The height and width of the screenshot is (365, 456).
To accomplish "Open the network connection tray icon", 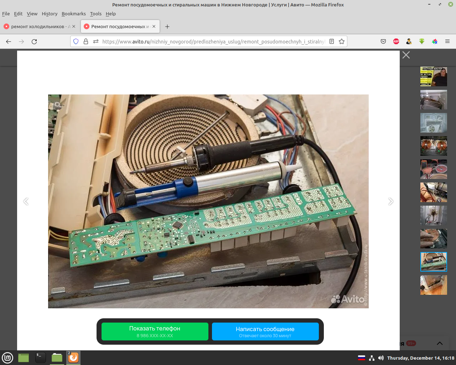I will pyautogui.click(x=372, y=358).
